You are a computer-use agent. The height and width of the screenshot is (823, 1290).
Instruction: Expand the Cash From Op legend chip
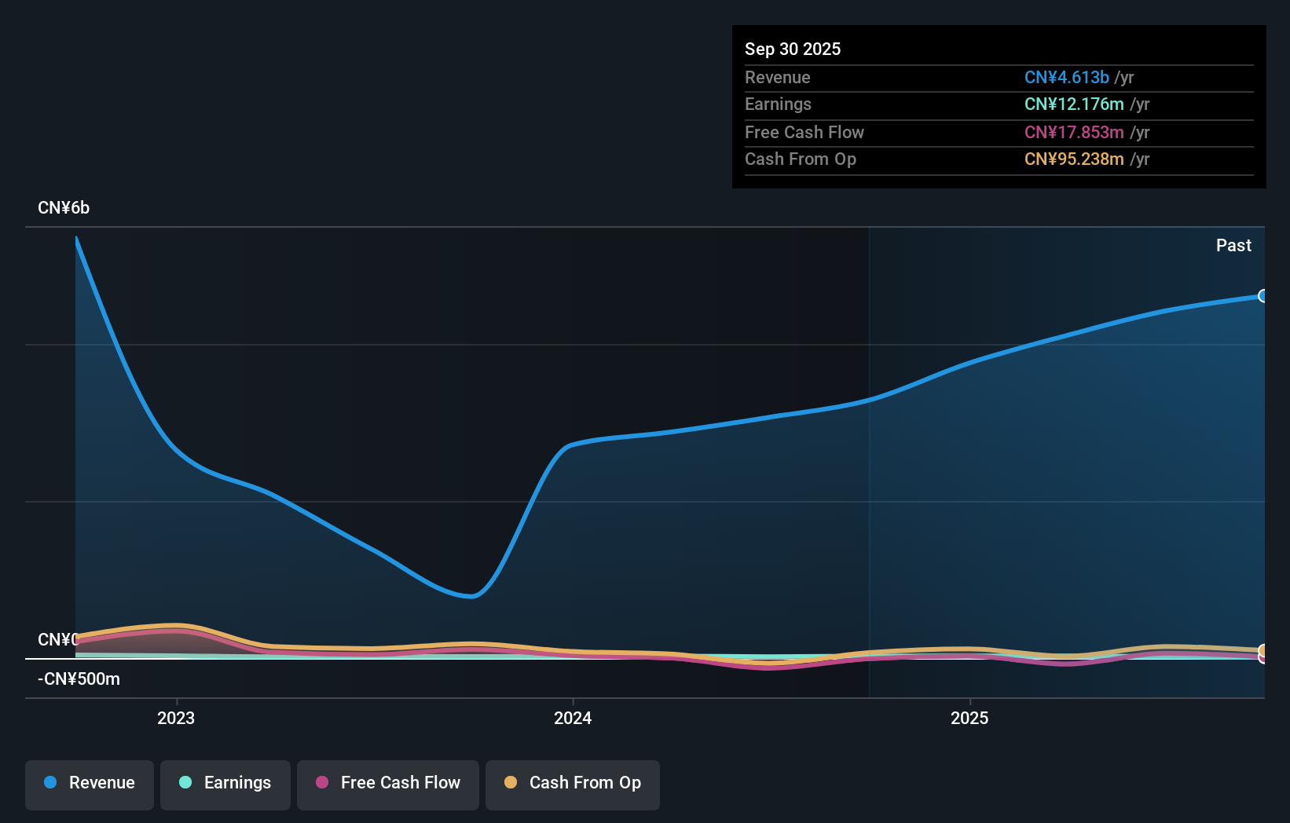(572, 784)
